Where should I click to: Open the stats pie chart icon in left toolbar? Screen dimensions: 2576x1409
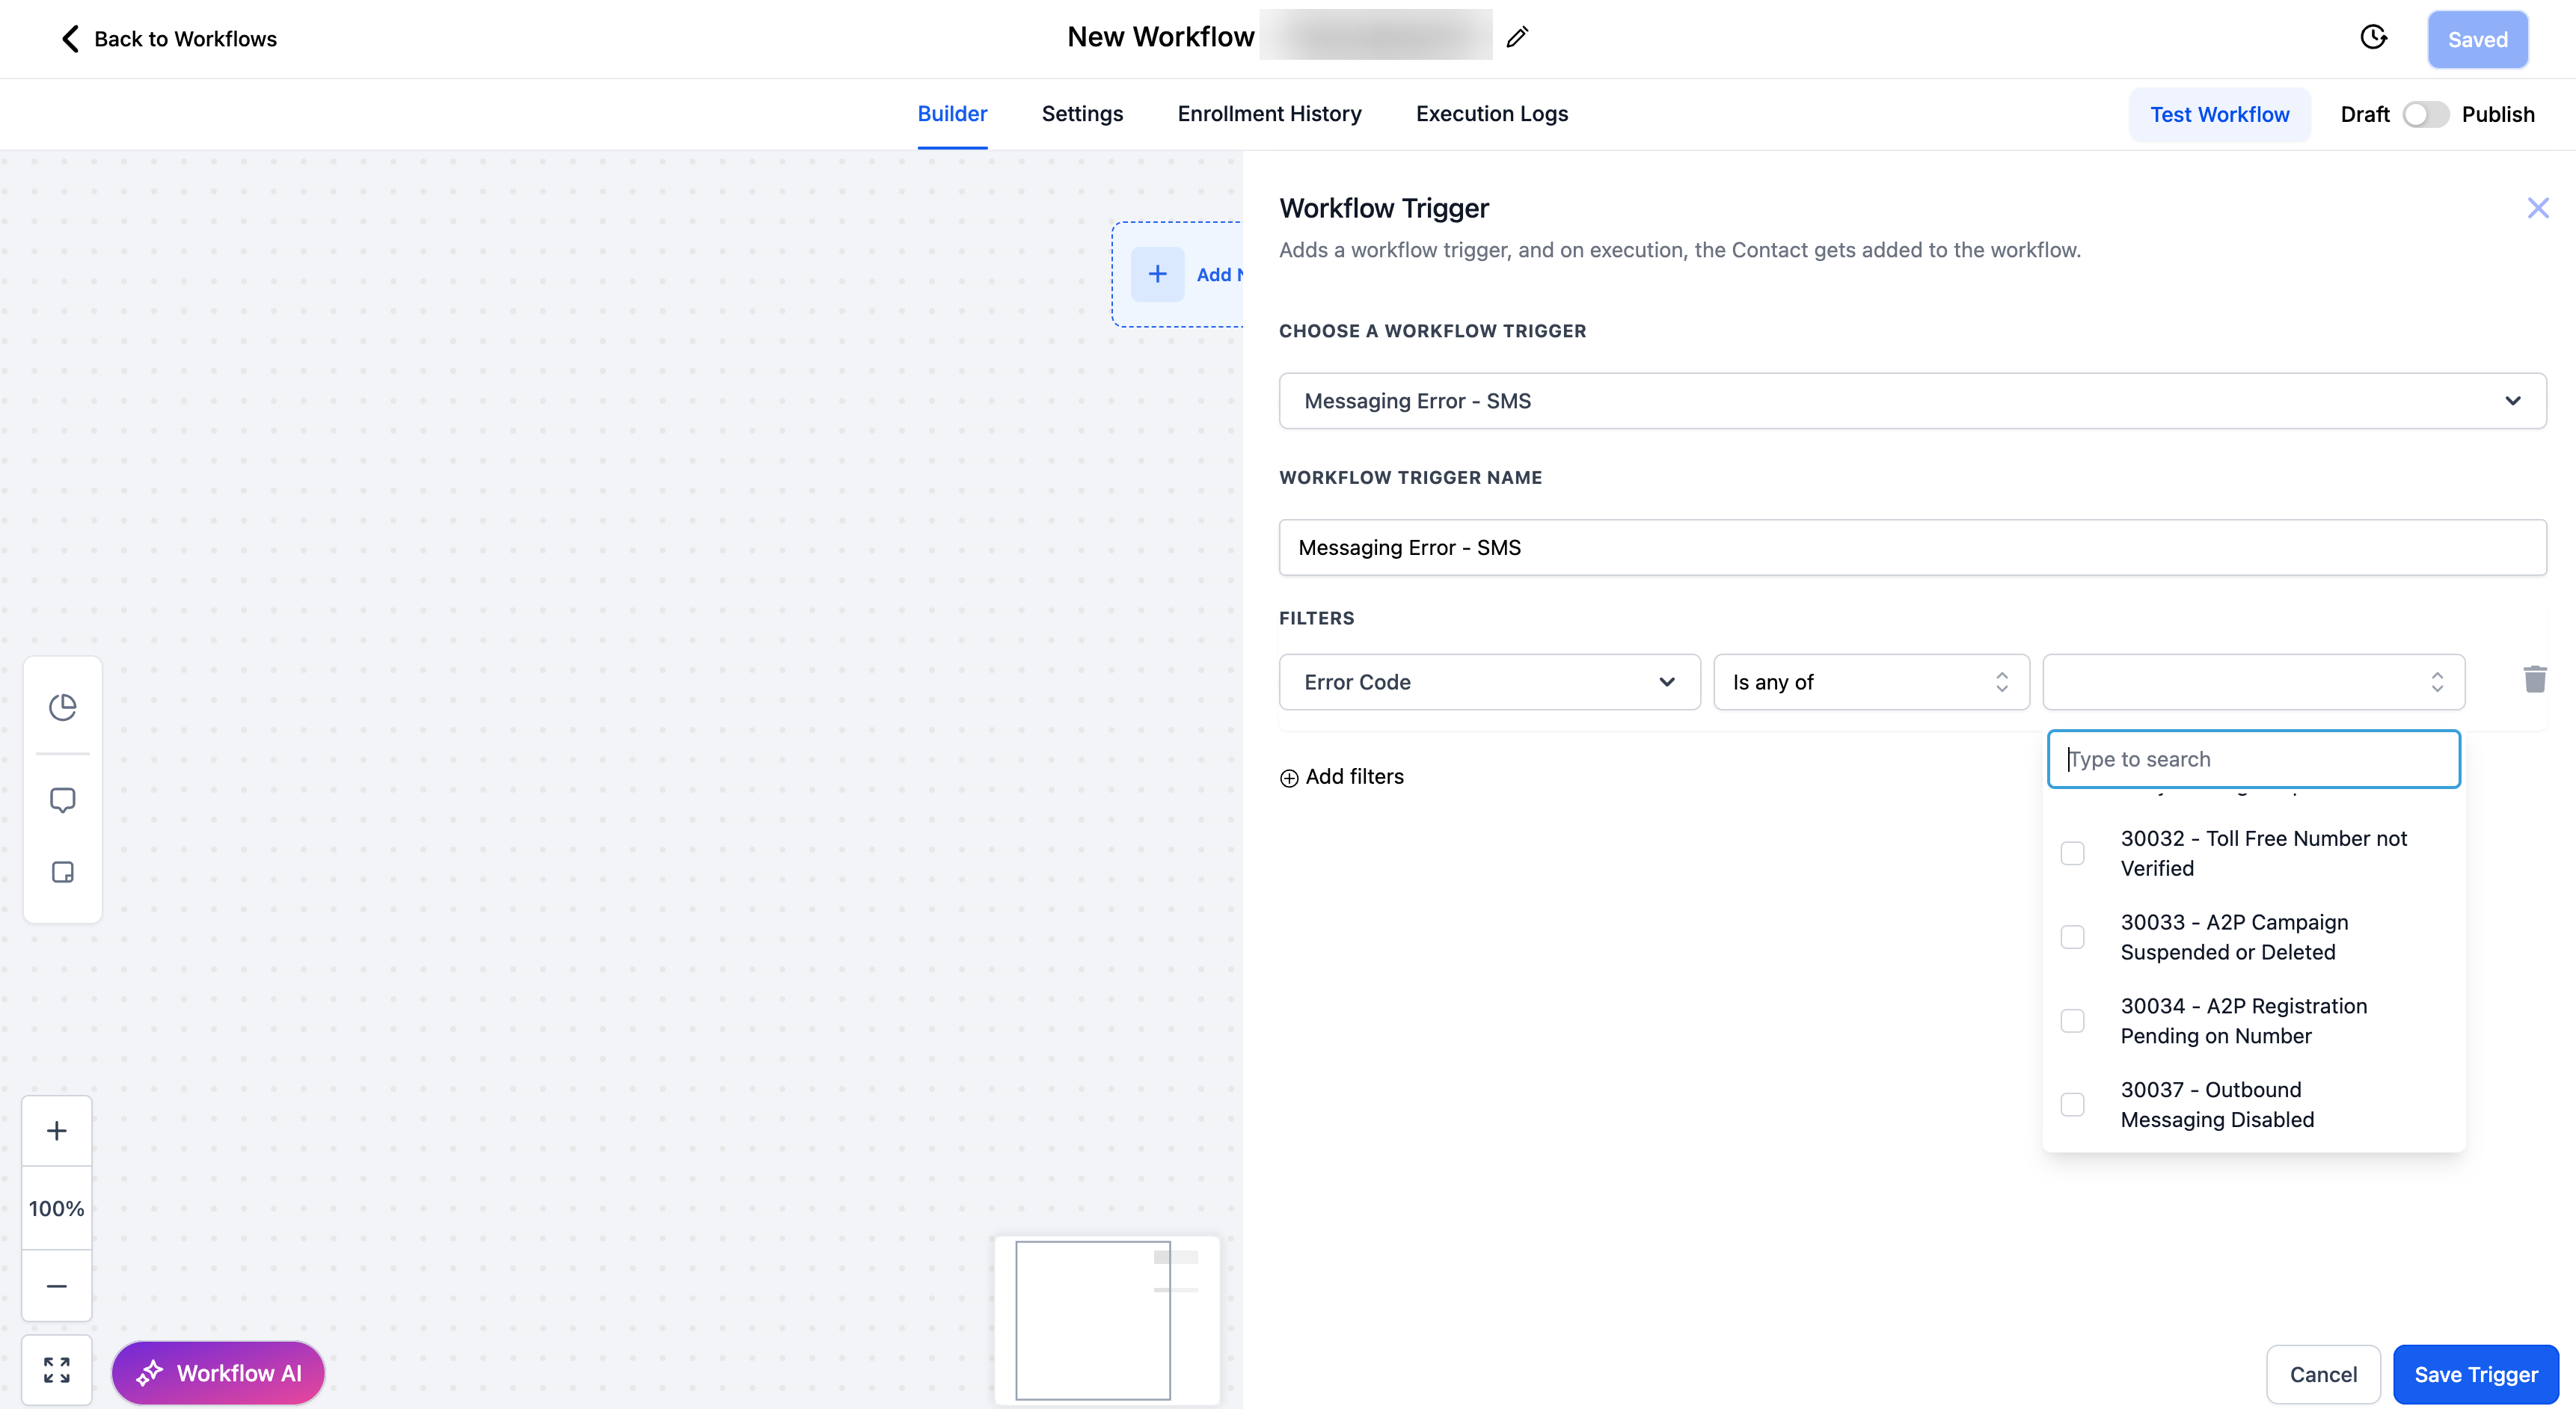[x=62, y=707]
